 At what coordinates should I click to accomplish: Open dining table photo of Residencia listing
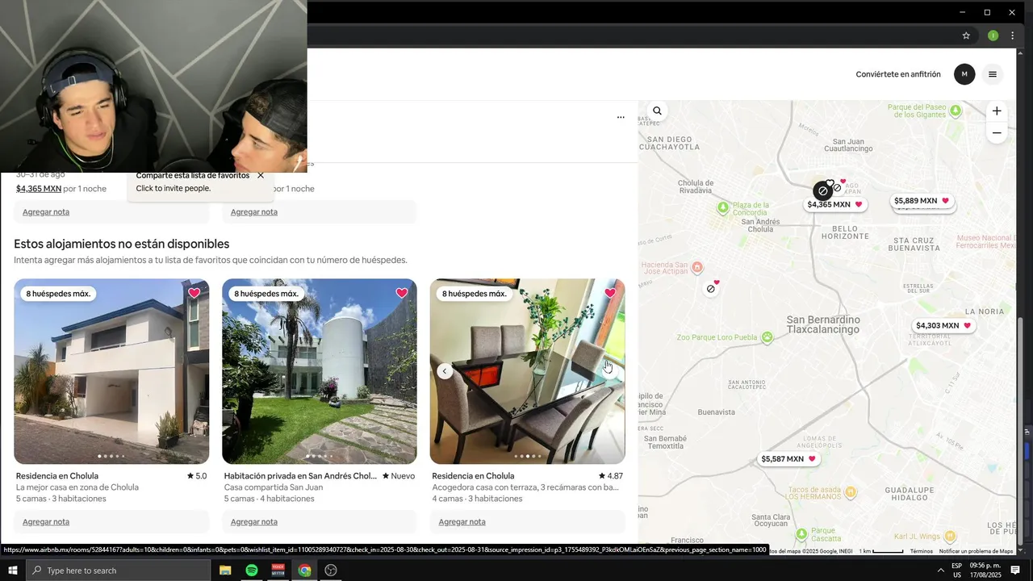528,371
